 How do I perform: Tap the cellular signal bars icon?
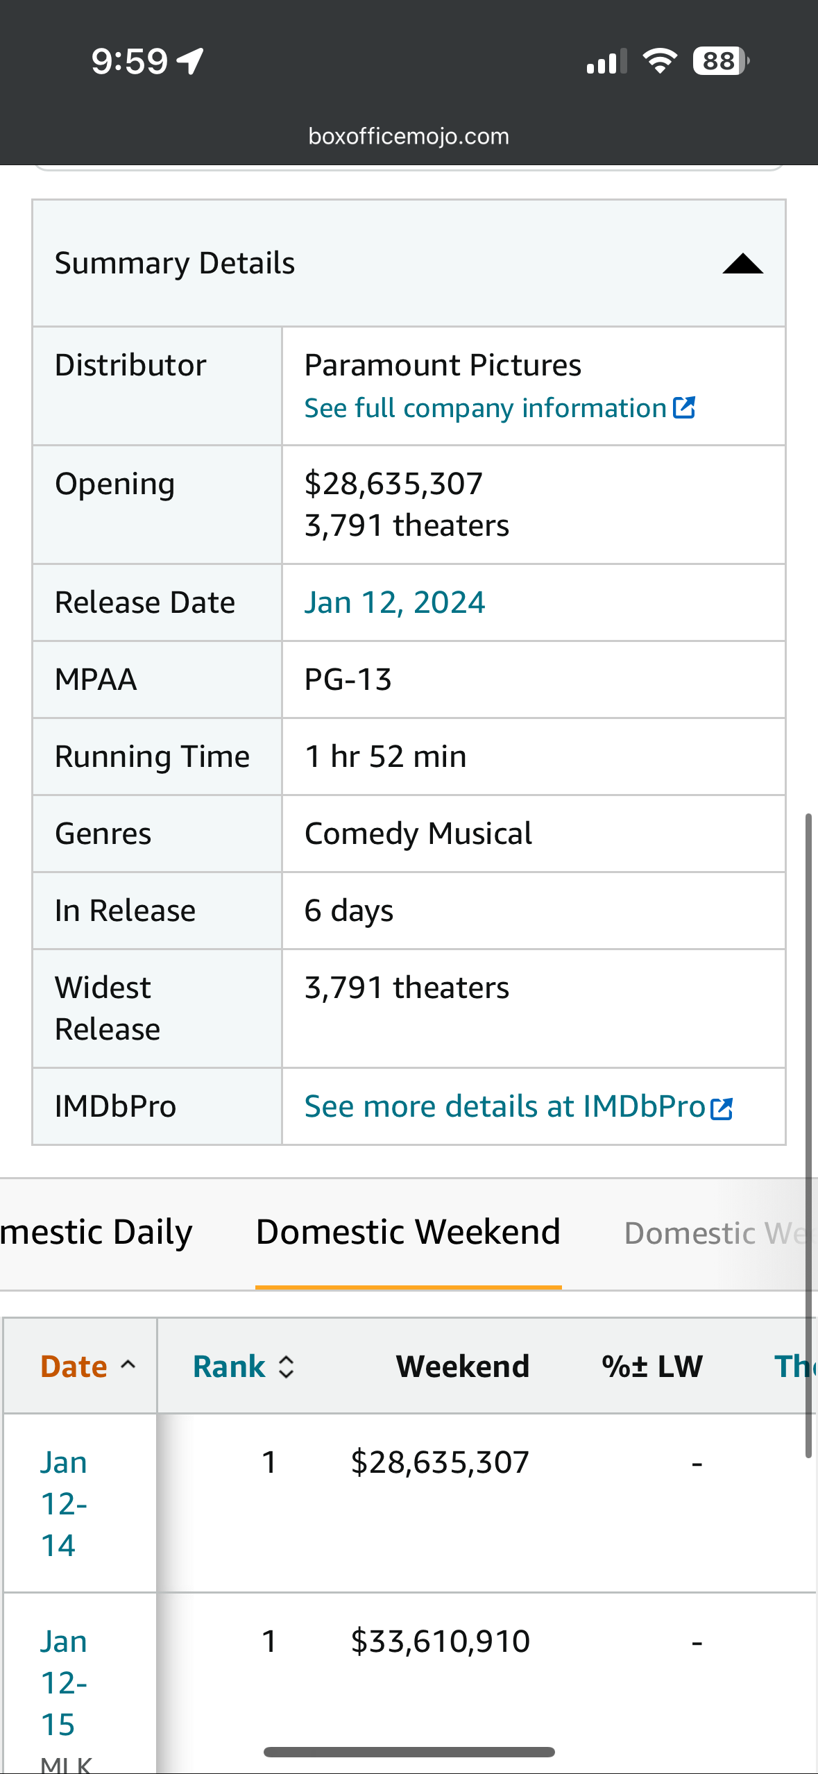[606, 61]
